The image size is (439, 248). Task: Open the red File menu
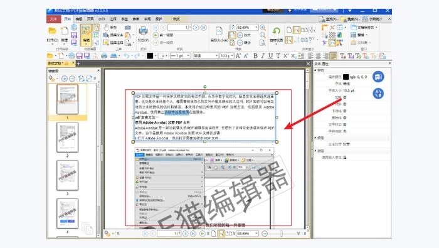[x=53, y=19]
